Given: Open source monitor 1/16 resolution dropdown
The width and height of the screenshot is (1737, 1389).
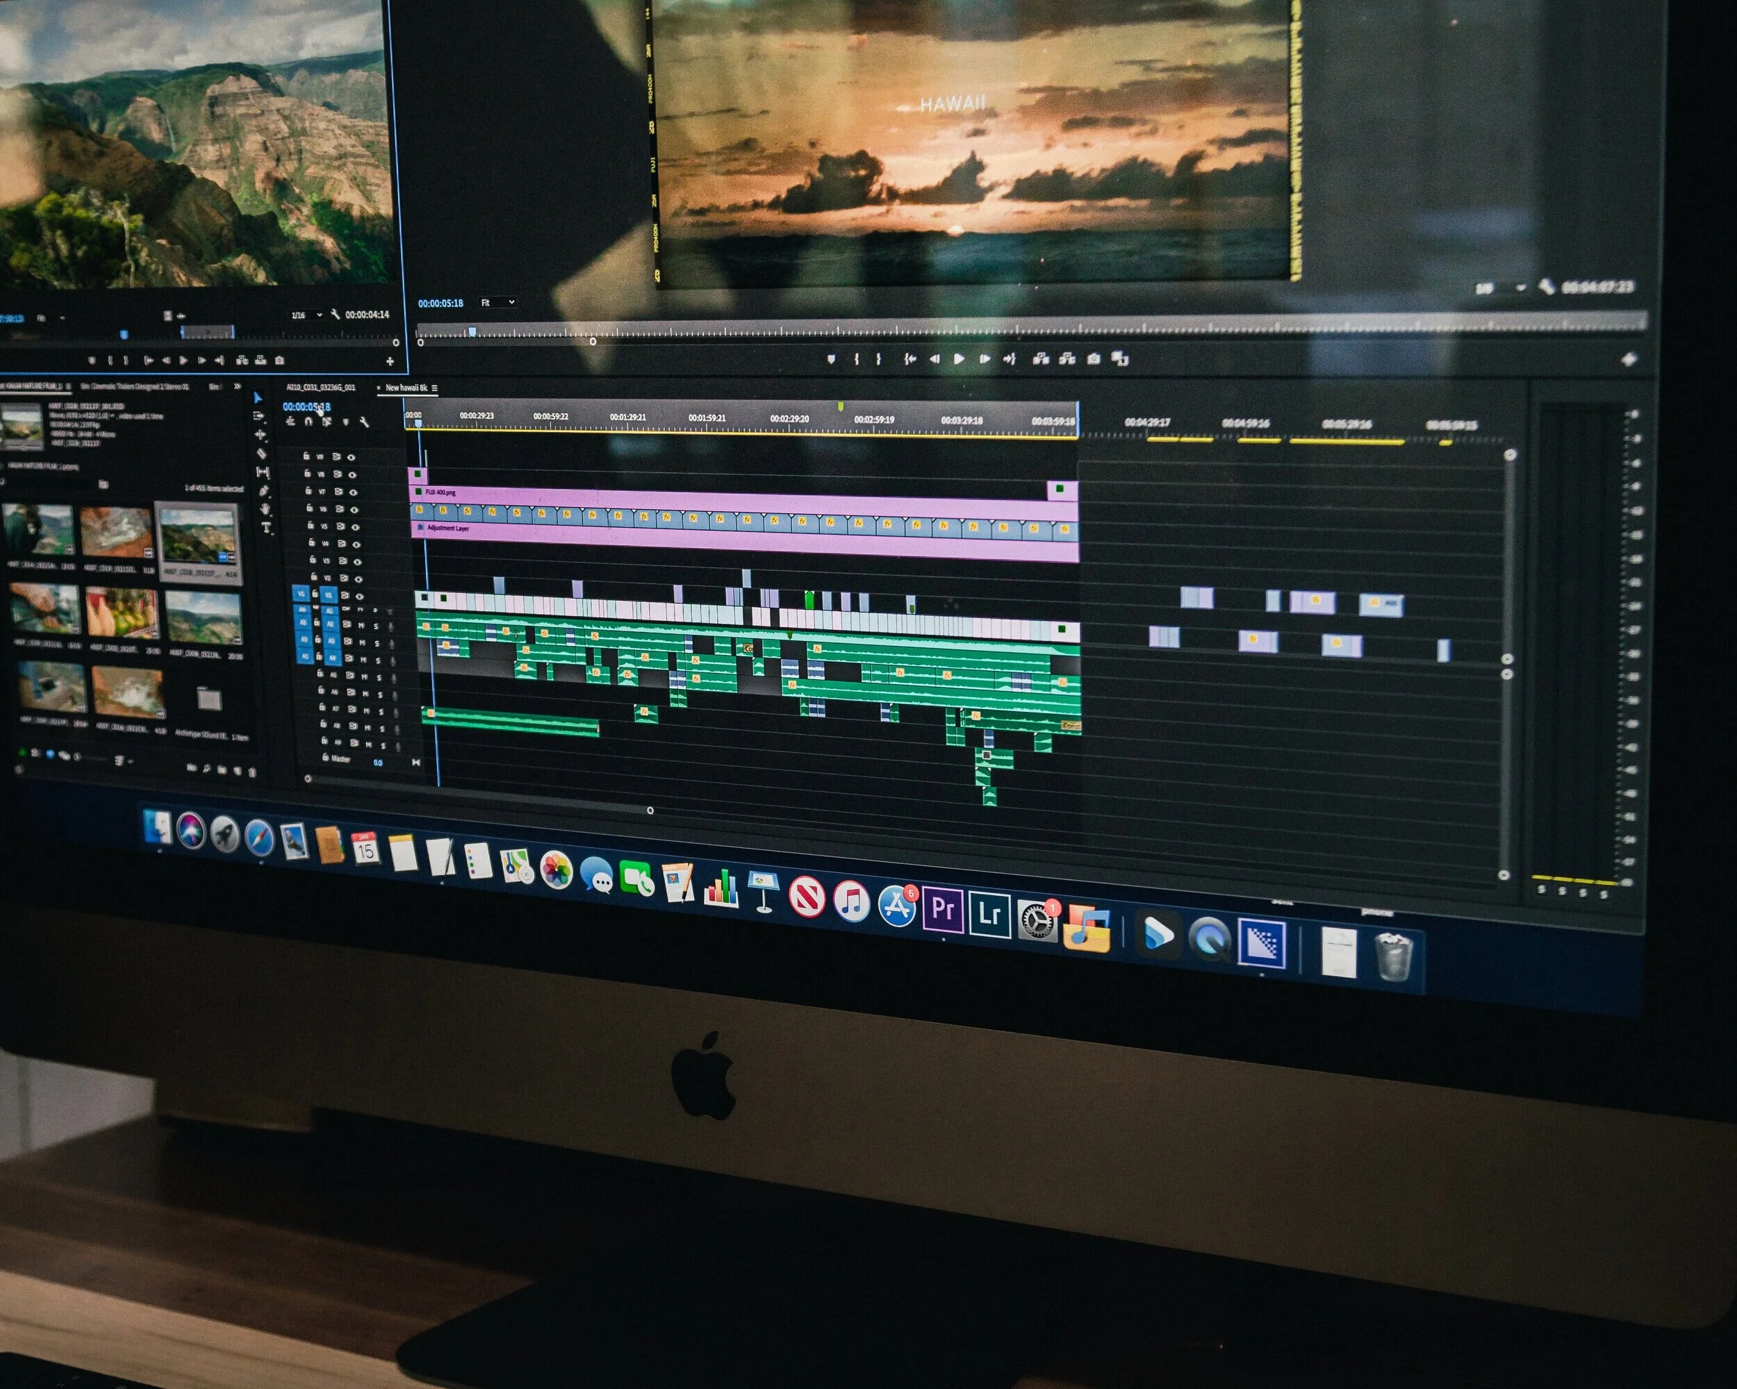Looking at the screenshot, I should (x=307, y=315).
